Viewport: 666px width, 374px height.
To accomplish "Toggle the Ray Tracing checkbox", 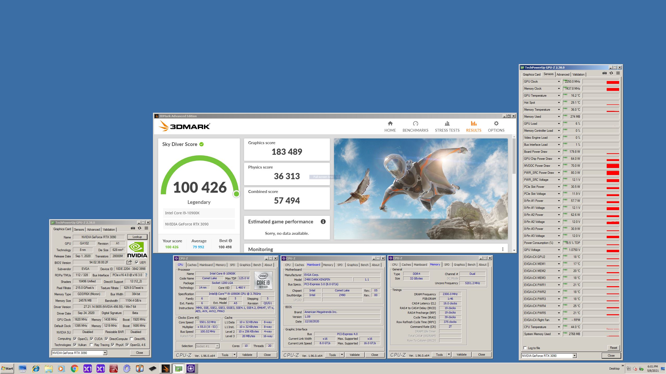I will pos(91,345).
